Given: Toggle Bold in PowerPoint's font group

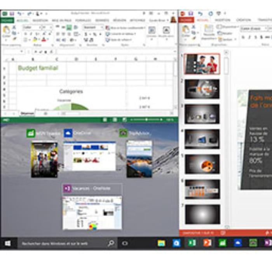Looking at the screenshot, I should coord(243,37).
